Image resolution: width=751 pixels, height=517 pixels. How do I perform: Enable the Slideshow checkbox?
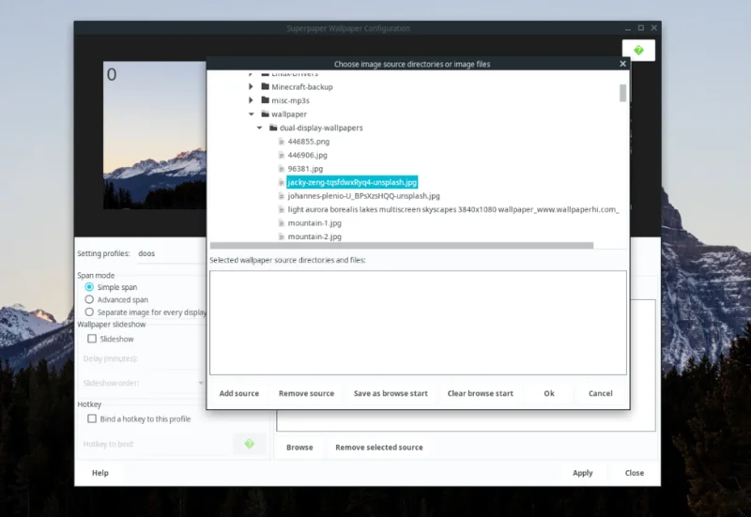click(92, 339)
